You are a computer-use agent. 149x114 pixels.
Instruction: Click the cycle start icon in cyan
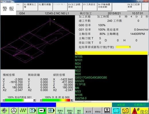[x=116, y=111]
